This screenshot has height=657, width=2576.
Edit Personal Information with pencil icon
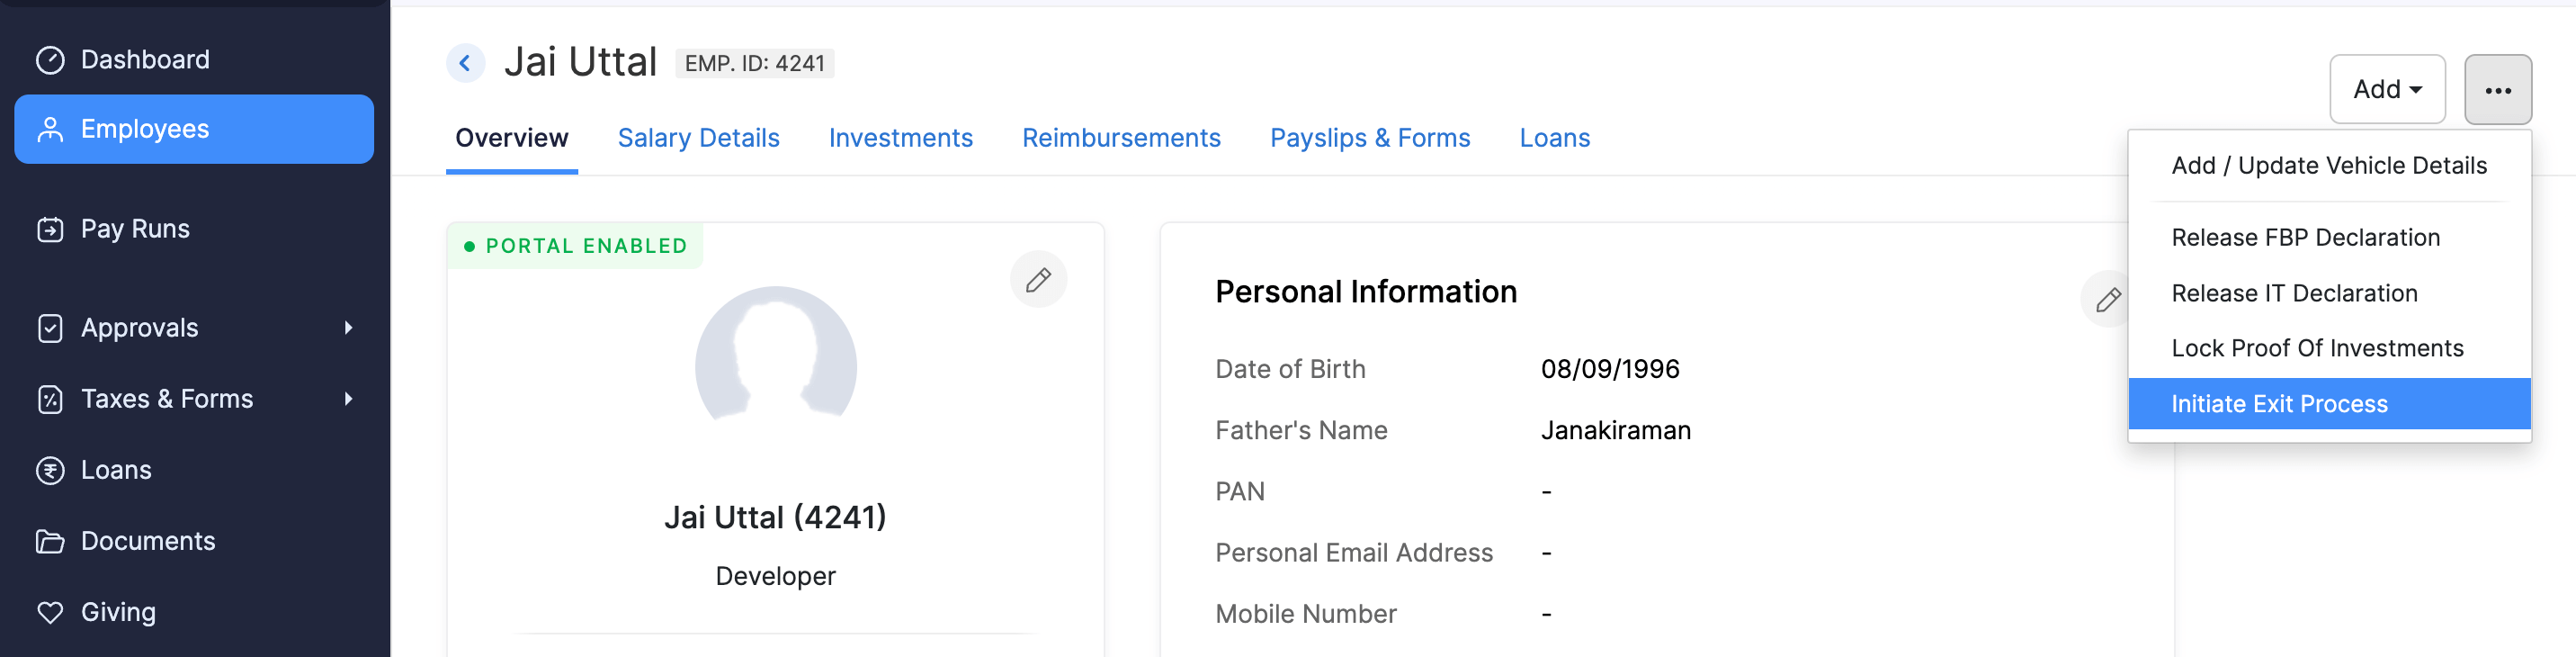(x=2107, y=299)
